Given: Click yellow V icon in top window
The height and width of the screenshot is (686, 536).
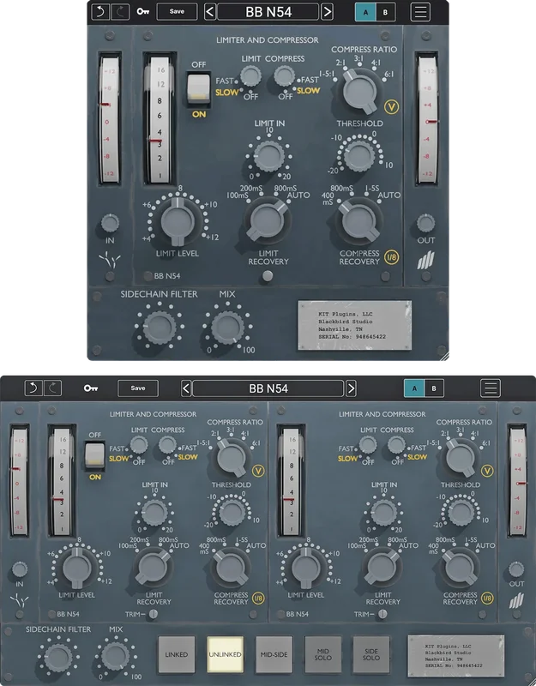Looking at the screenshot, I should pos(391,106).
